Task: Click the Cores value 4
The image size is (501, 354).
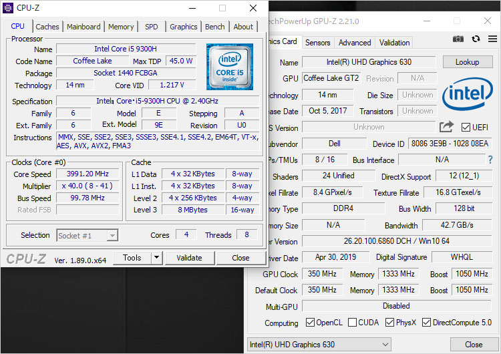Action: 186,235
